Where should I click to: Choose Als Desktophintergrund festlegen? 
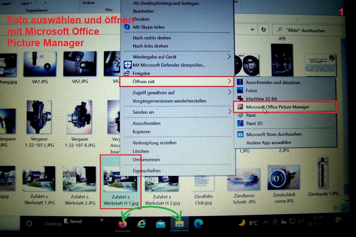pos(166,3)
